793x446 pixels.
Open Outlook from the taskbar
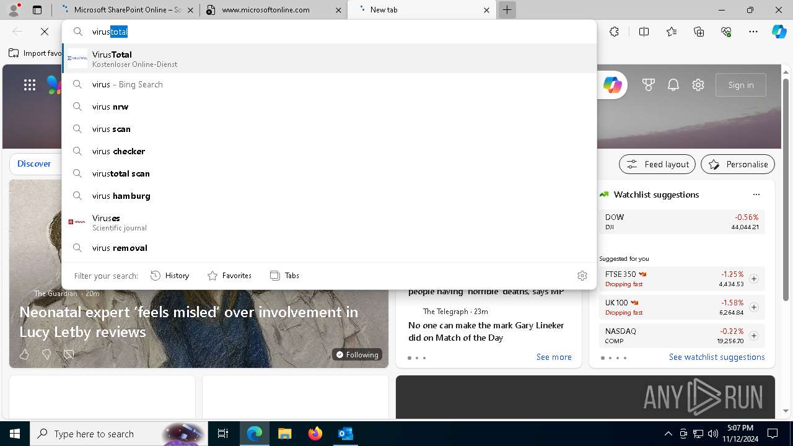click(345, 434)
